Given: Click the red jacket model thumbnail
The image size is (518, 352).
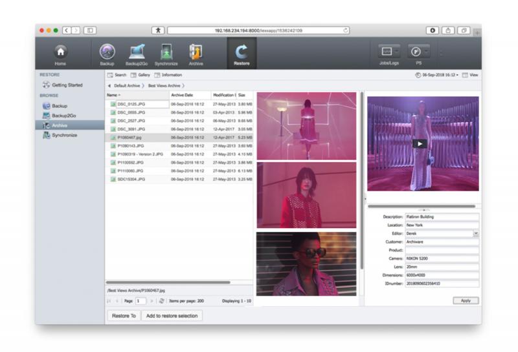Looking at the screenshot, I should point(306,195).
